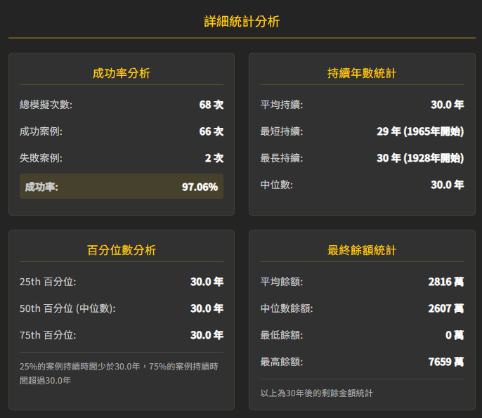
Task: Click the 失敗案例 label
Action: pyautogui.click(x=41, y=158)
